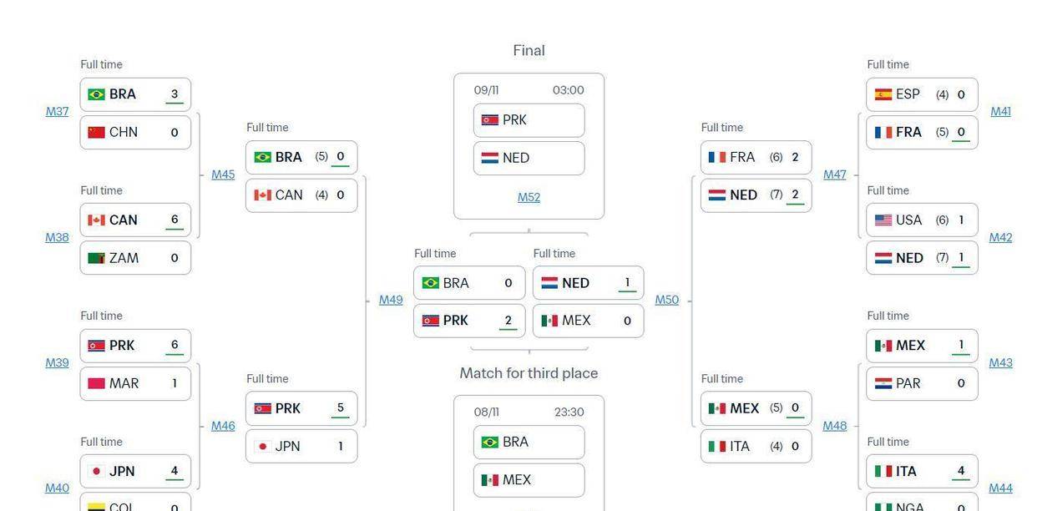Click Brazil's flag in the third place match
This screenshot has height=511, width=1037.
(x=490, y=442)
